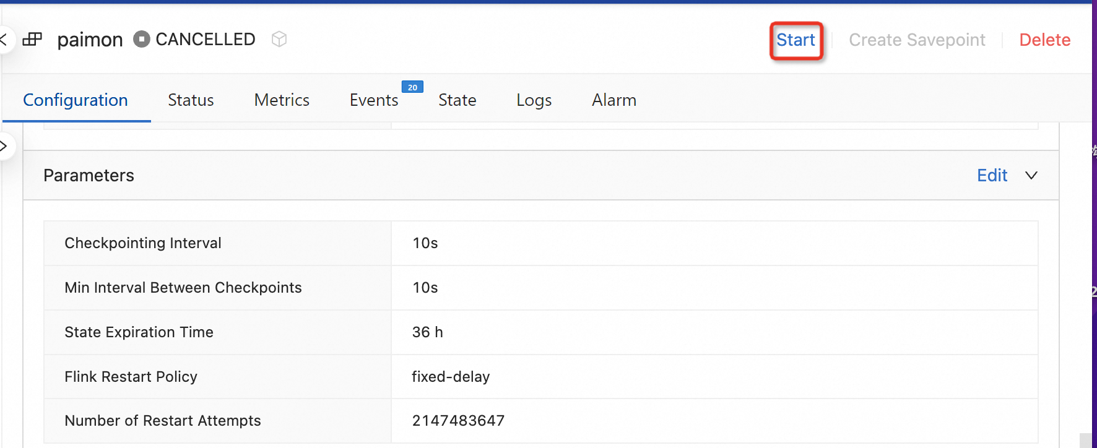This screenshot has height=448, width=1097.
Task: Go to the Alarm tab
Action: (x=614, y=100)
